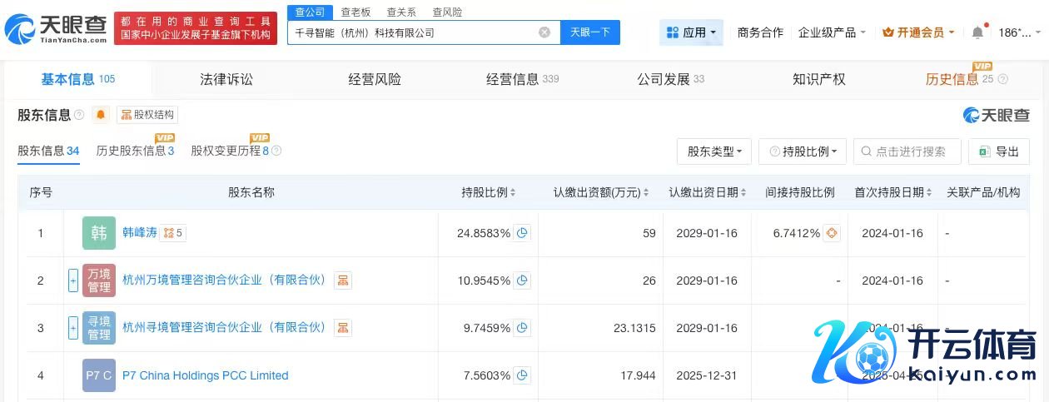The image size is (1049, 402).
Task: Click the indirect holding icon next to 6.7412%
Action: click(x=831, y=233)
